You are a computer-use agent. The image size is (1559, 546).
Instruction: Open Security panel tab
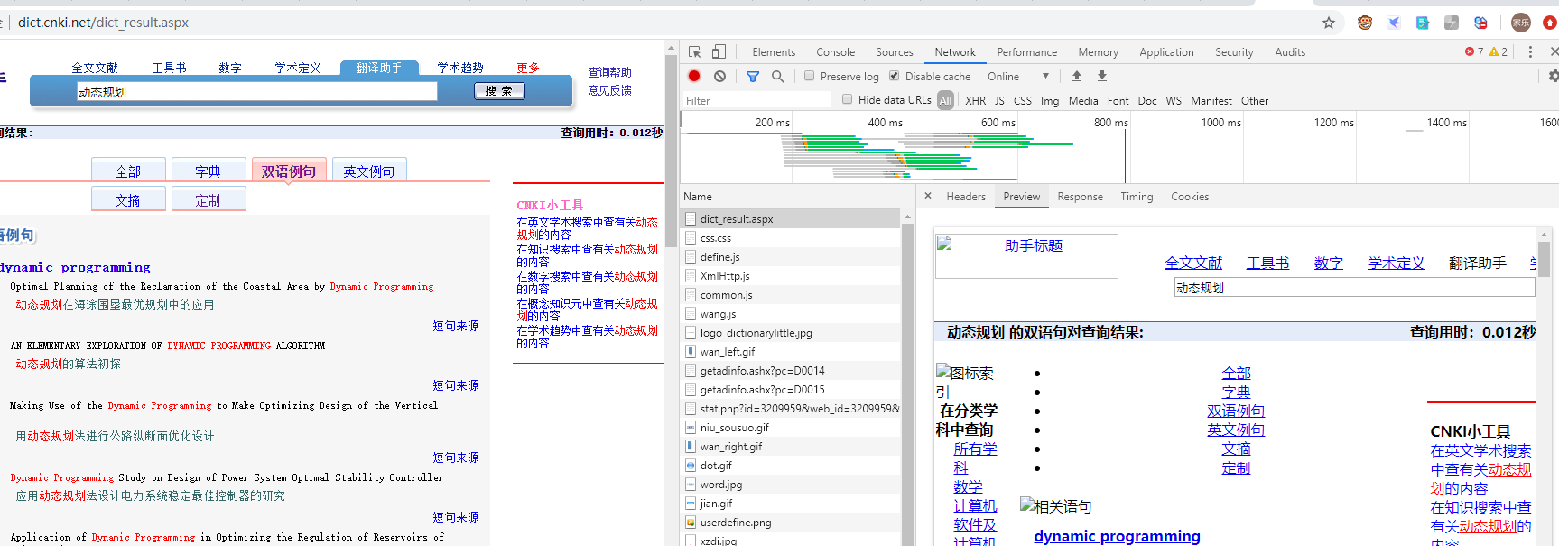click(1234, 52)
